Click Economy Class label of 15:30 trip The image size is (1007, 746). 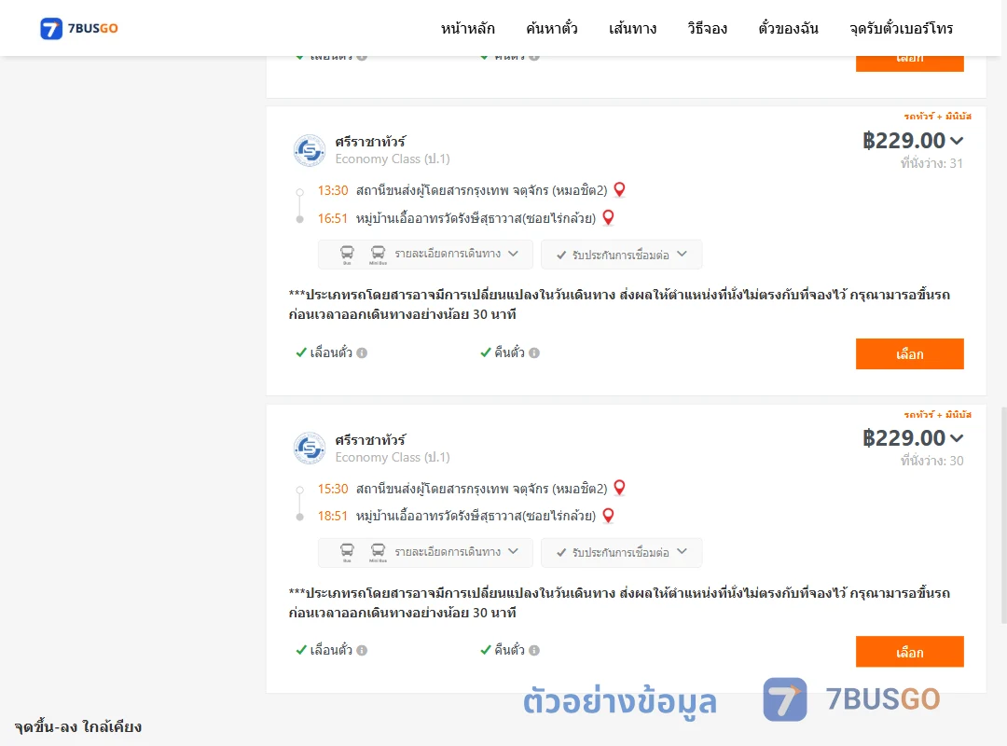(393, 457)
